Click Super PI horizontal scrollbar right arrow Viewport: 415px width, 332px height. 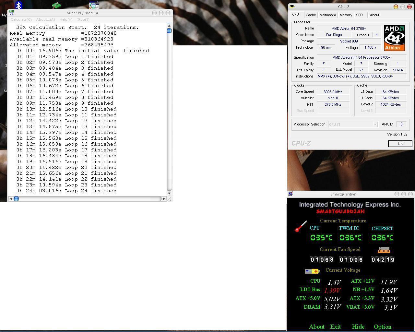[164, 199]
